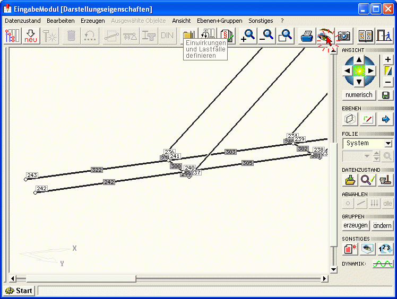Toggle the yellow-blue contrast view button
397x299 pixels.
388,71
